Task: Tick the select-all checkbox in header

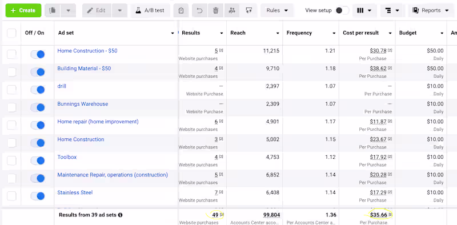Action: (x=11, y=33)
